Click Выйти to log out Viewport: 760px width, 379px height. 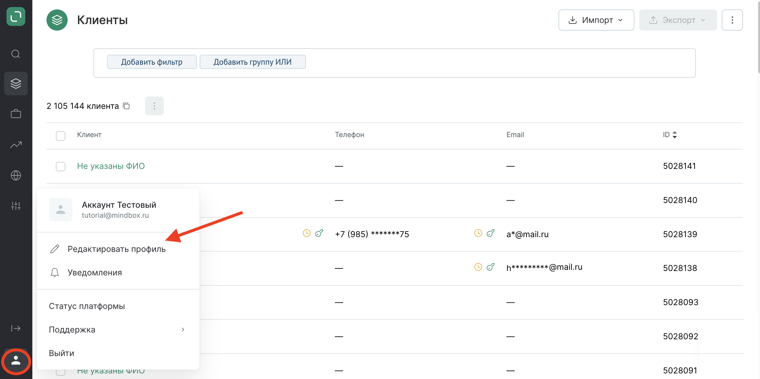point(118,353)
